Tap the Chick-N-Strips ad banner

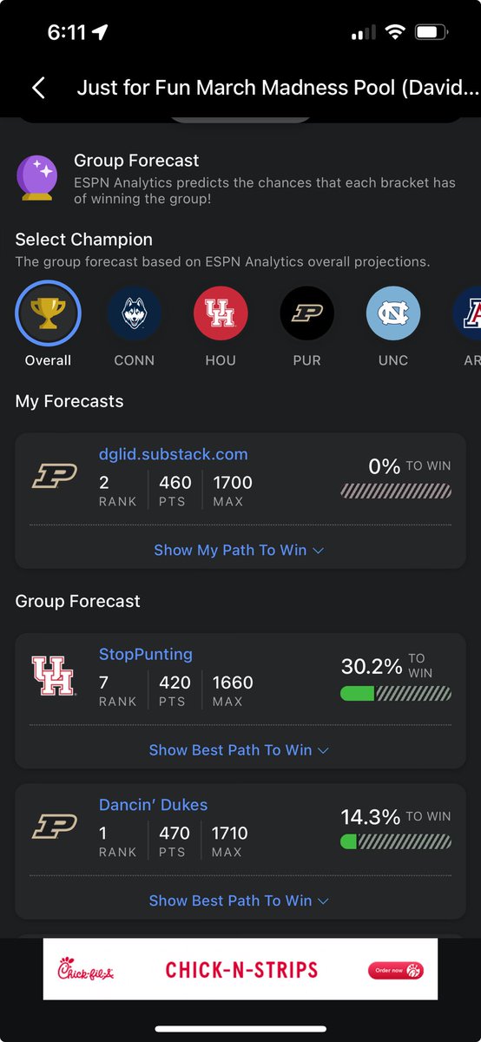(x=240, y=969)
